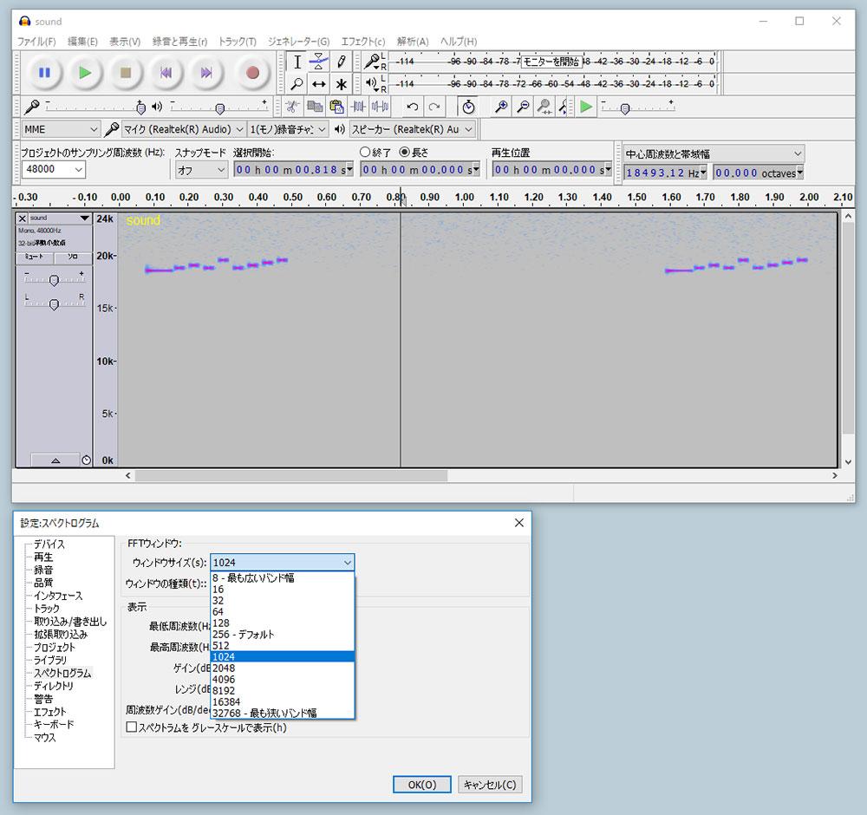The width and height of the screenshot is (867, 815).
Task: Open the MME audio host dropdown
Action: coord(60,129)
